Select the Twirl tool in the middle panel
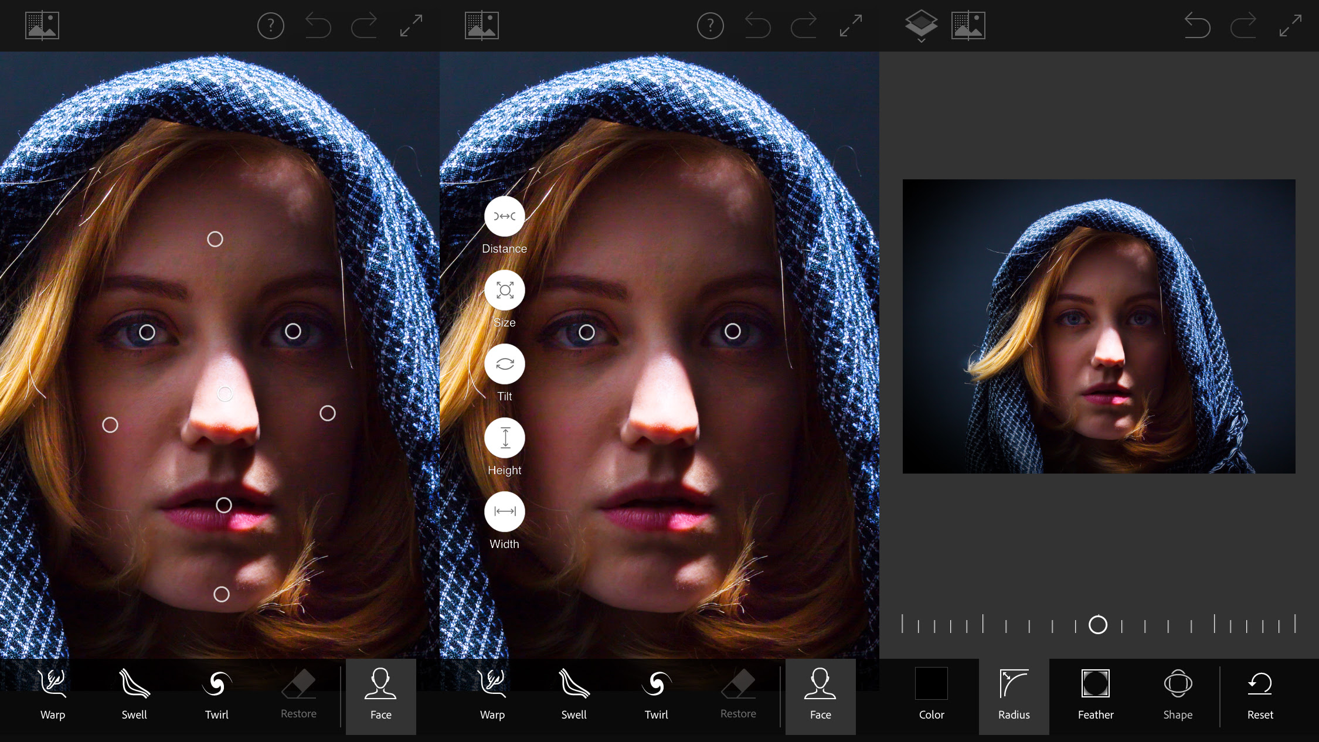 [657, 696]
